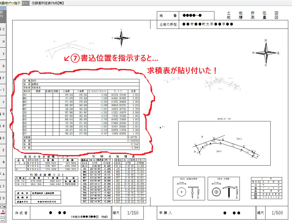Click the sidebar command button labeled H

point(3,41)
